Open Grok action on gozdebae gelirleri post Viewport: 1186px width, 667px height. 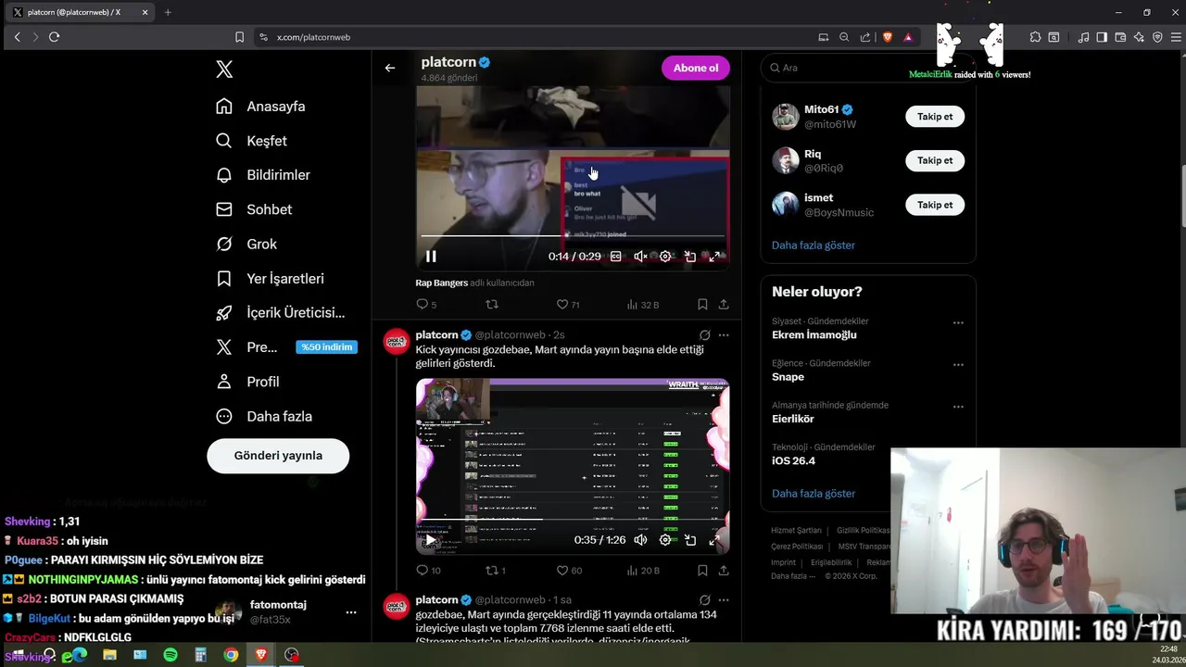(705, 335)
